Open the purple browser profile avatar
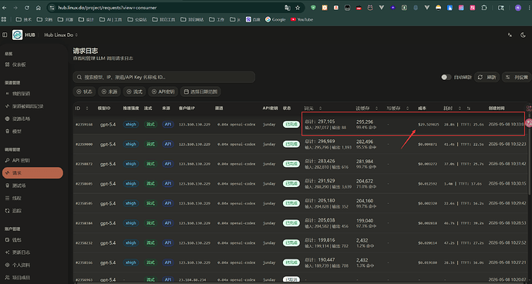This screenshot has height=284, width=532. coord(518,8)
